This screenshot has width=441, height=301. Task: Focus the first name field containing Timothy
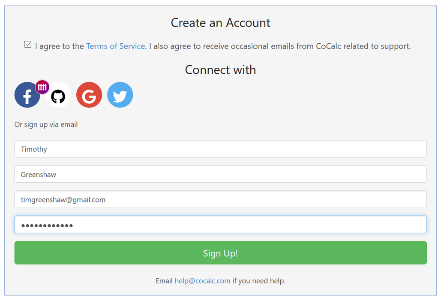[x=220, y=149]
